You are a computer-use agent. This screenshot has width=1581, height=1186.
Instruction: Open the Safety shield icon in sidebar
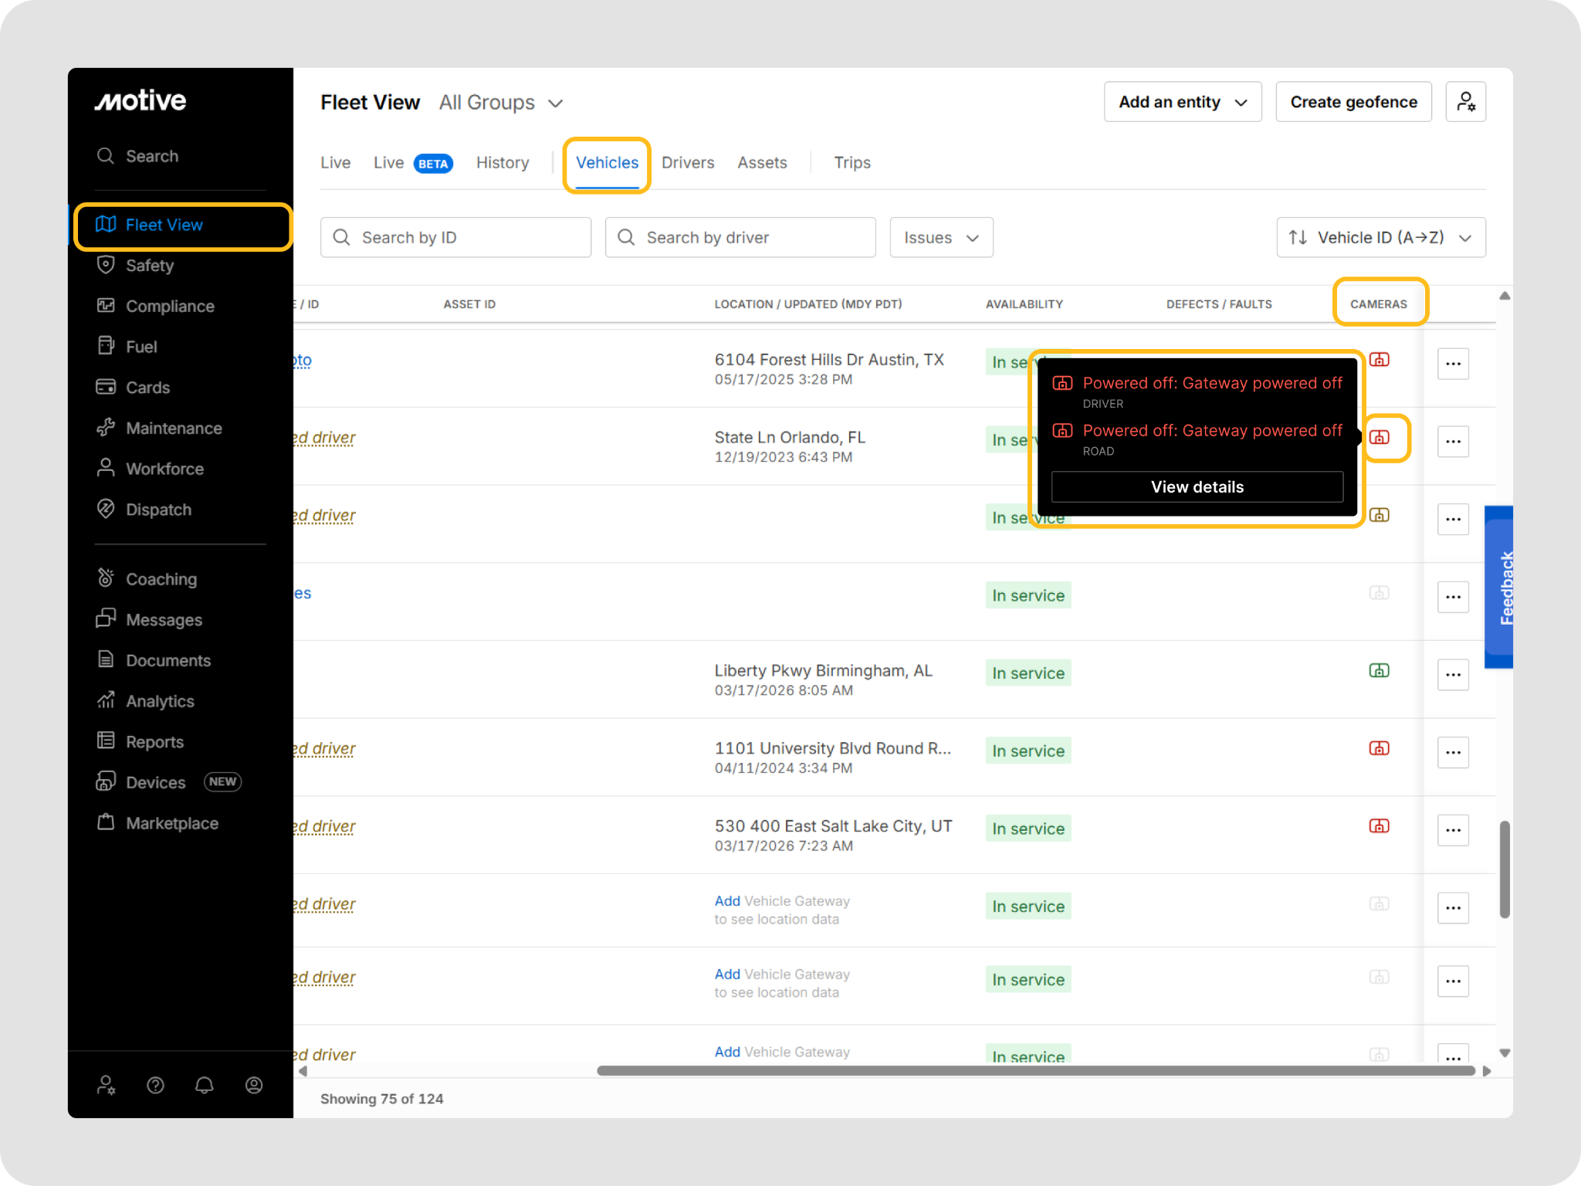pos(106,265)
